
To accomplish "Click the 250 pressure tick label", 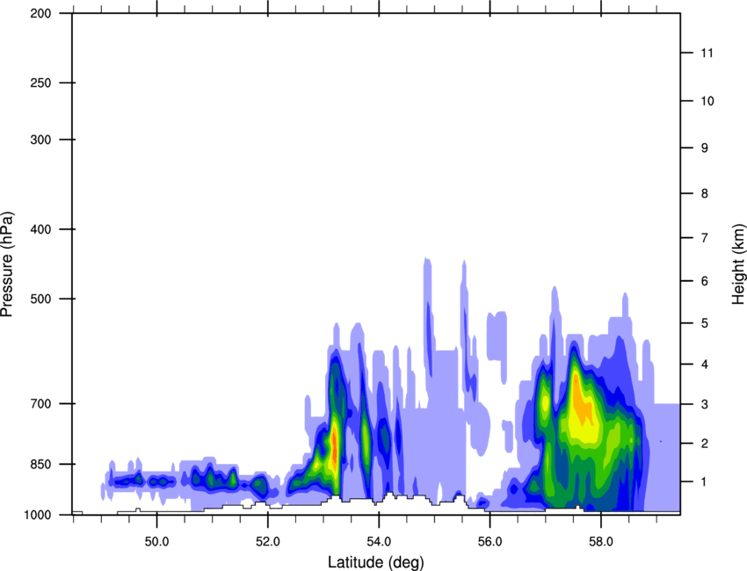I will (40, 83).
